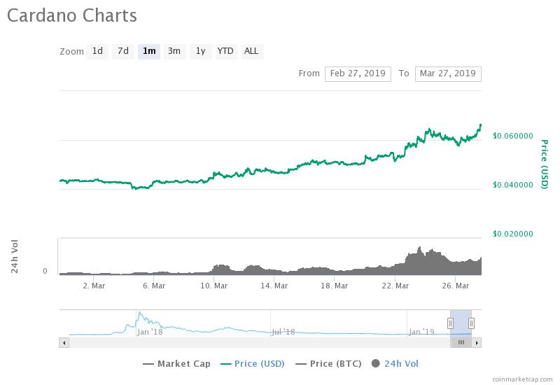Click the From date field

[x=357, y=73]
